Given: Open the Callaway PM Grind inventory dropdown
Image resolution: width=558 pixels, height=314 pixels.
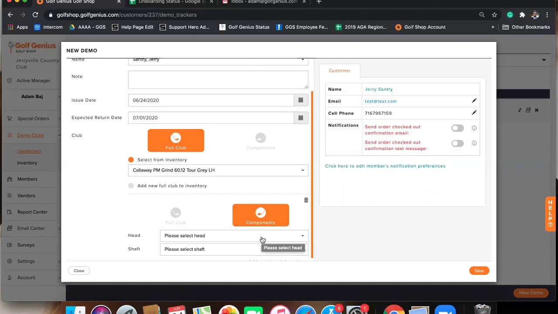Looking at the screenshot, I should (218, 170).
